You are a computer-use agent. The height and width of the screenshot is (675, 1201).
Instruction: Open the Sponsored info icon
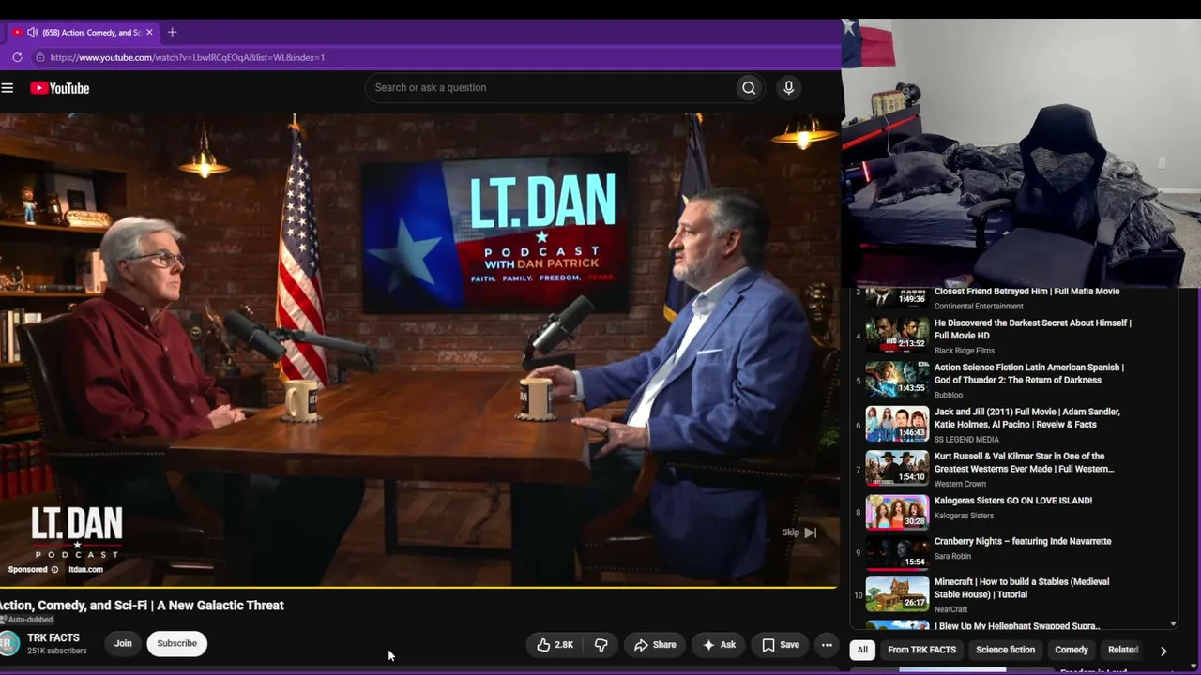coord(54,569)
